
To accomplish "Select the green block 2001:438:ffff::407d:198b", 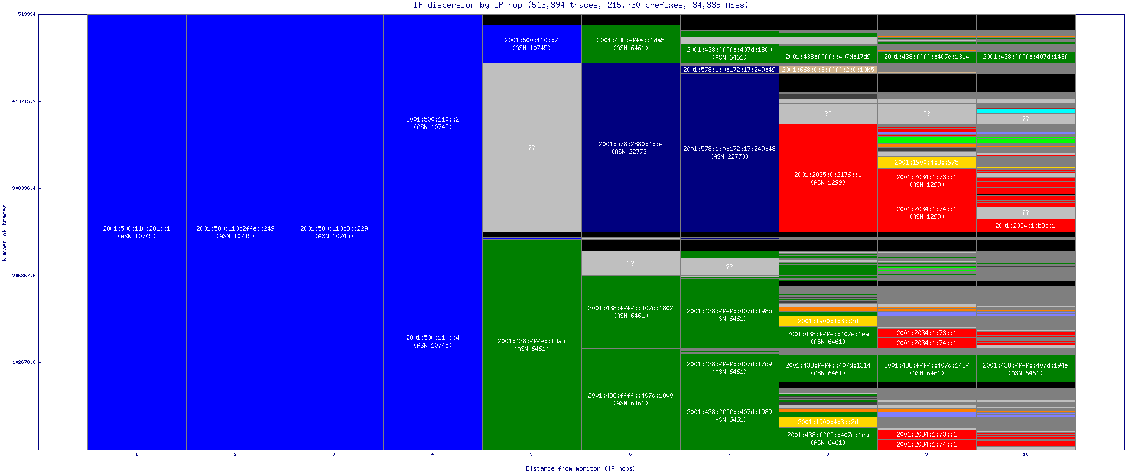I will point(730,314).
